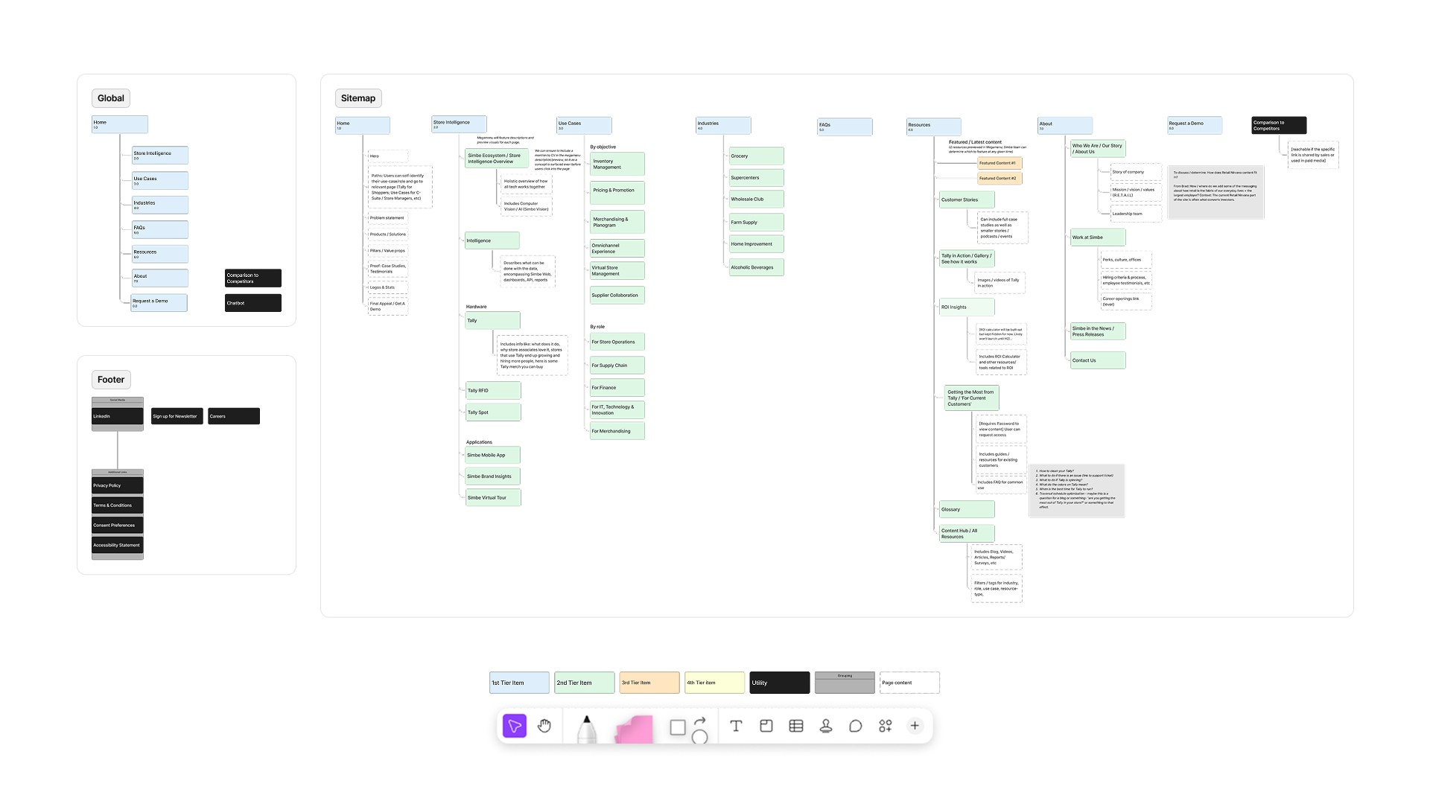Select the Section tool

(766, 726)
